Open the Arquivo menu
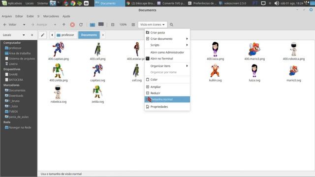The image size is (315, 177). pos(7,16)
